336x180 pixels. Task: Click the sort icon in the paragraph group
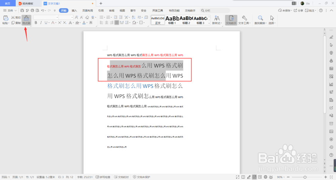tap(133, 17)
